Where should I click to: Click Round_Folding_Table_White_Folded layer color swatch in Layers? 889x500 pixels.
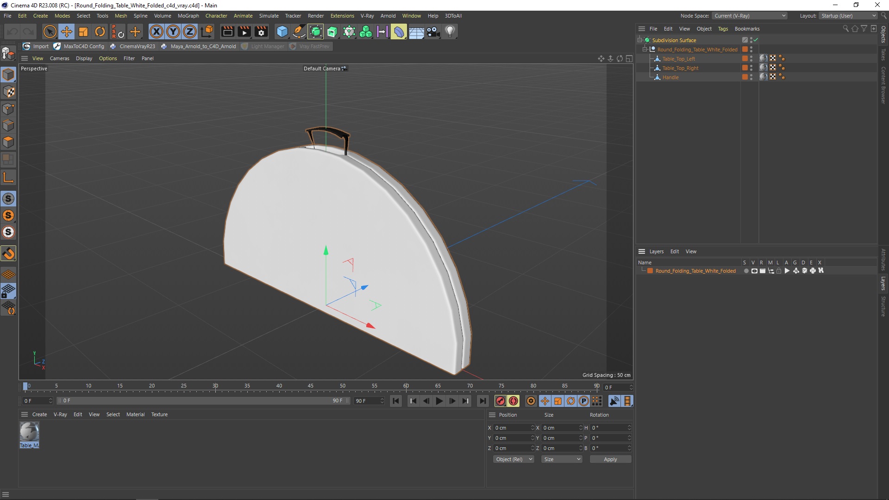pos(650,271)
